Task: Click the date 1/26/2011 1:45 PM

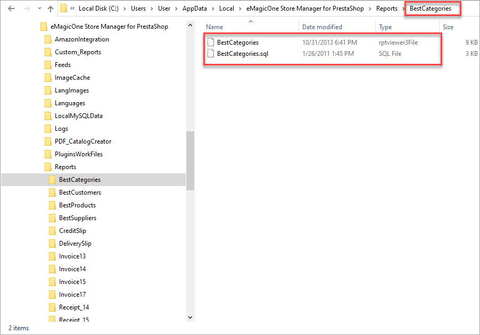Action: click(328, 54)
